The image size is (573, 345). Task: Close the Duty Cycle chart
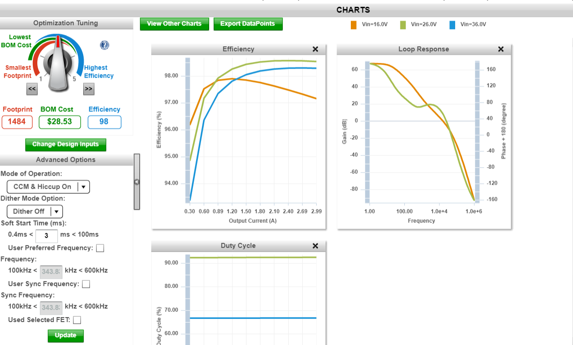tap(315, 246)
